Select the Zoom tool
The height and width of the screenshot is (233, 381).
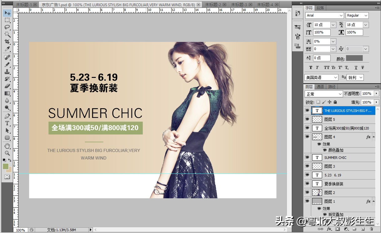tap(7, 153)
